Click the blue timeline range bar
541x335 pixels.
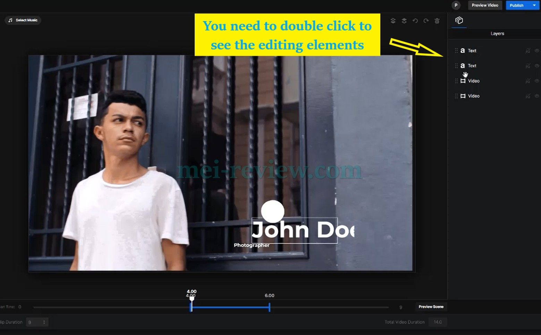pyautogui.click(x=230, y=307)
